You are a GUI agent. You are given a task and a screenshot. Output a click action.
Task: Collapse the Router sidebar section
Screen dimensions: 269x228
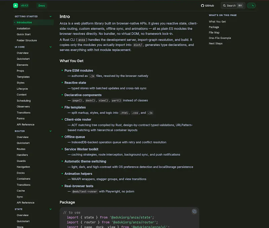click(50, 131)
